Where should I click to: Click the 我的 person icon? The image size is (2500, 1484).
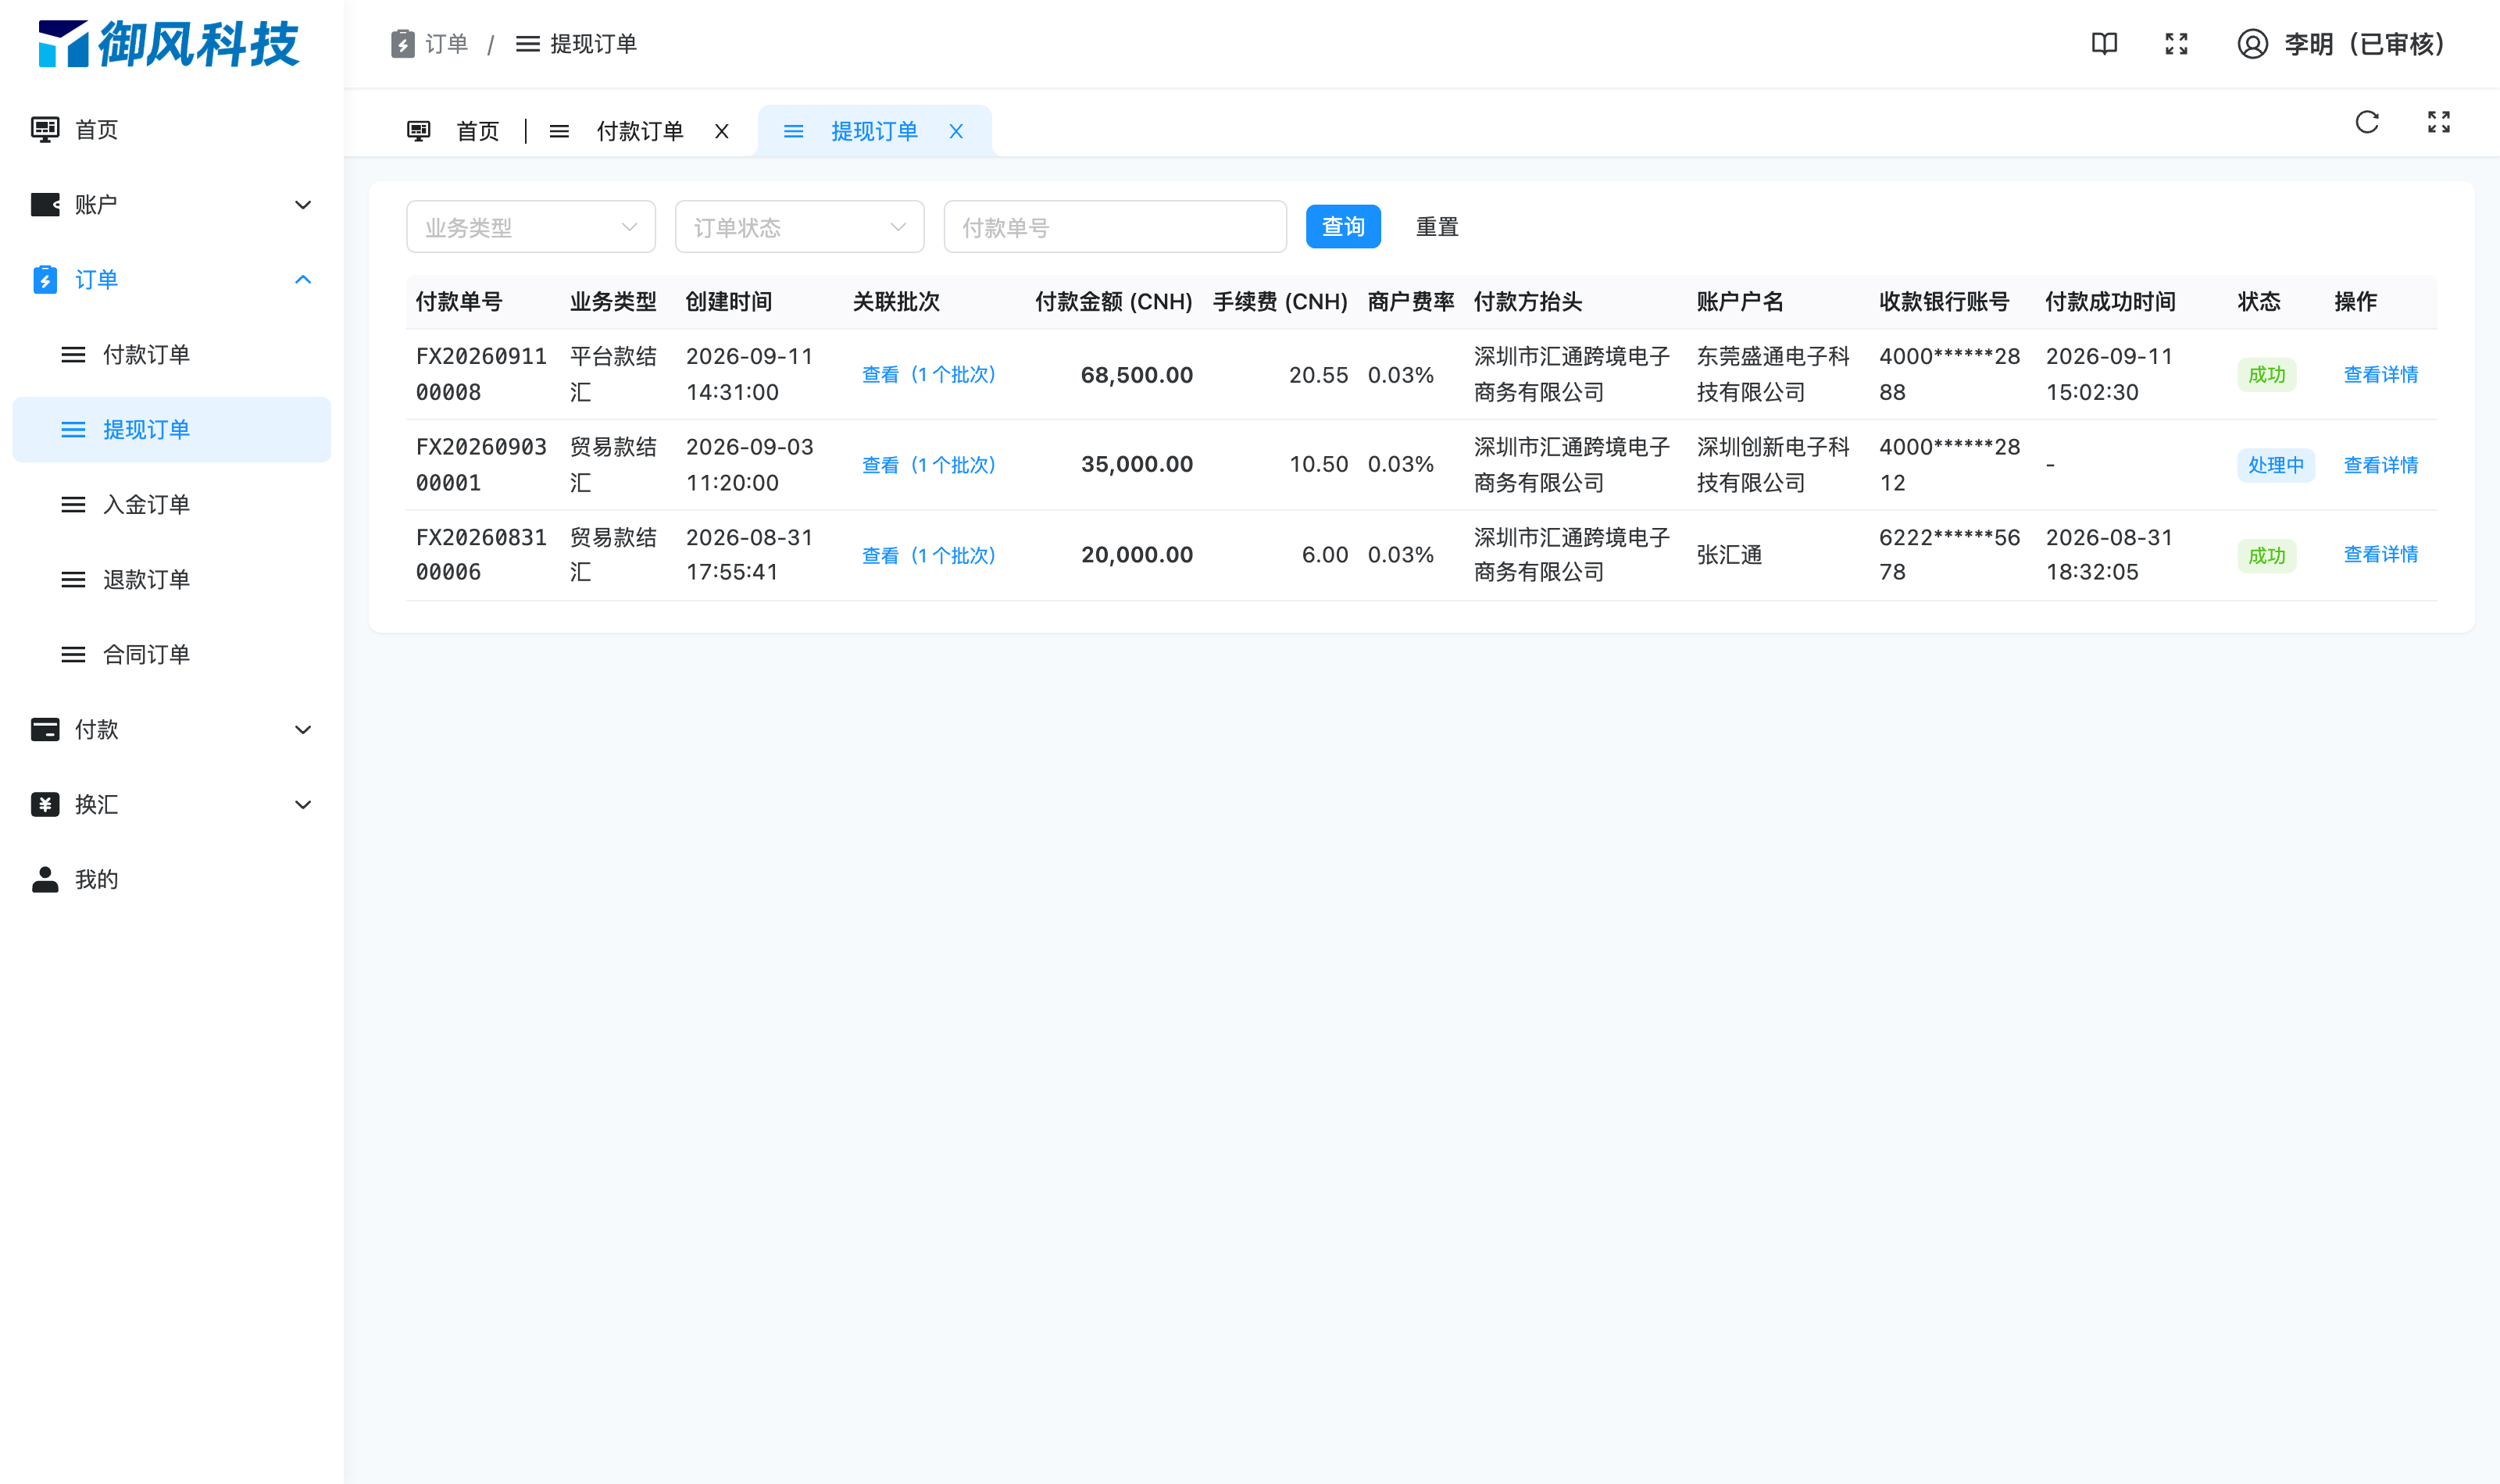click(45, 880)
